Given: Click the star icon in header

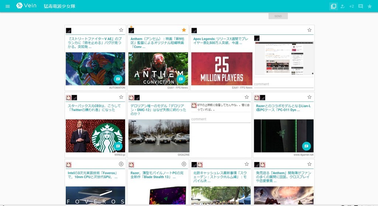Looking at the screenshot, I should (x=370, y=6).
